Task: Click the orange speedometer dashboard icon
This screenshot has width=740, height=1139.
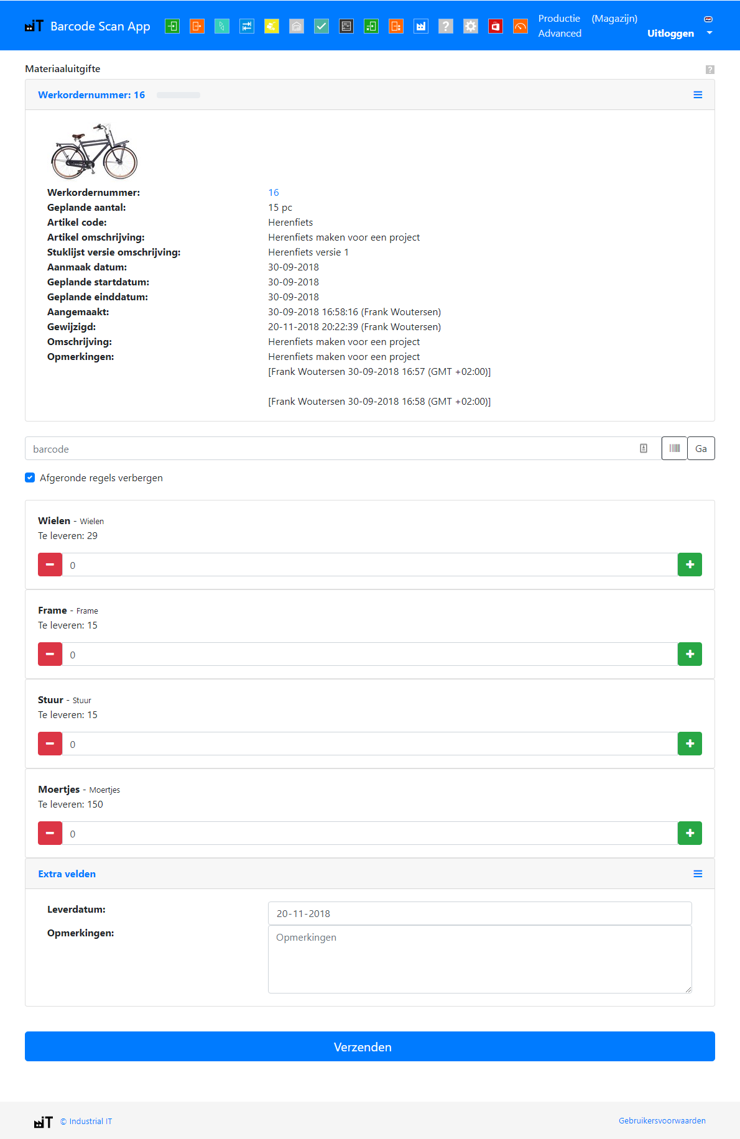Action: click(520, 26)
